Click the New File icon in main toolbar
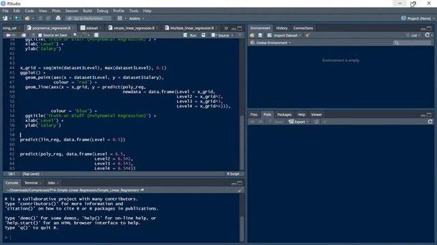This screenshot has width=437, height=245. tap(5, 18)
